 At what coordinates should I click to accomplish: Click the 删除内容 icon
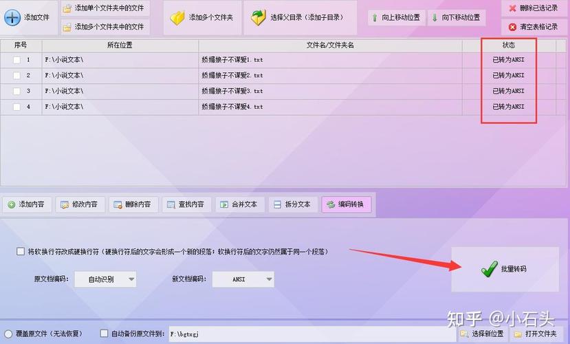[118, 205]
